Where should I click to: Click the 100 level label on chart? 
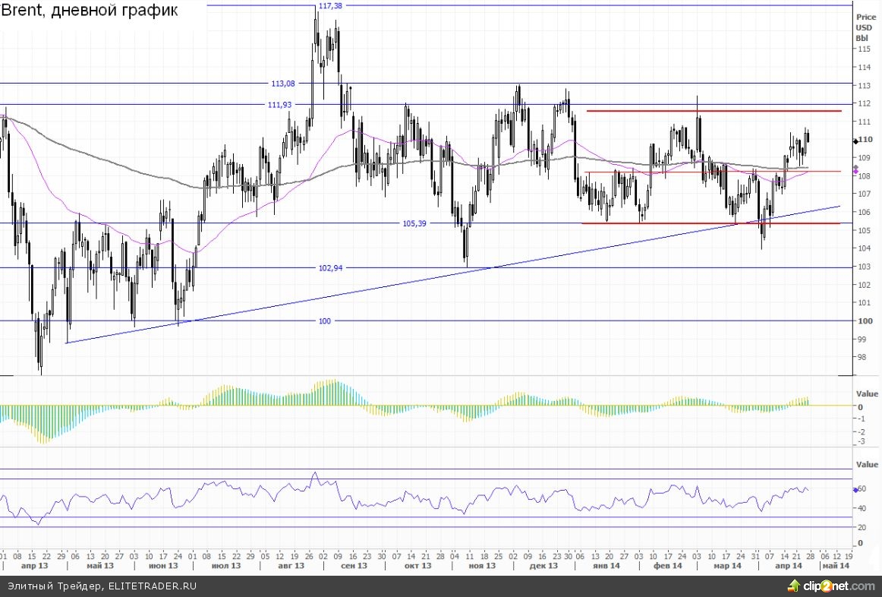pyautogui.click(x=325, y=321)
